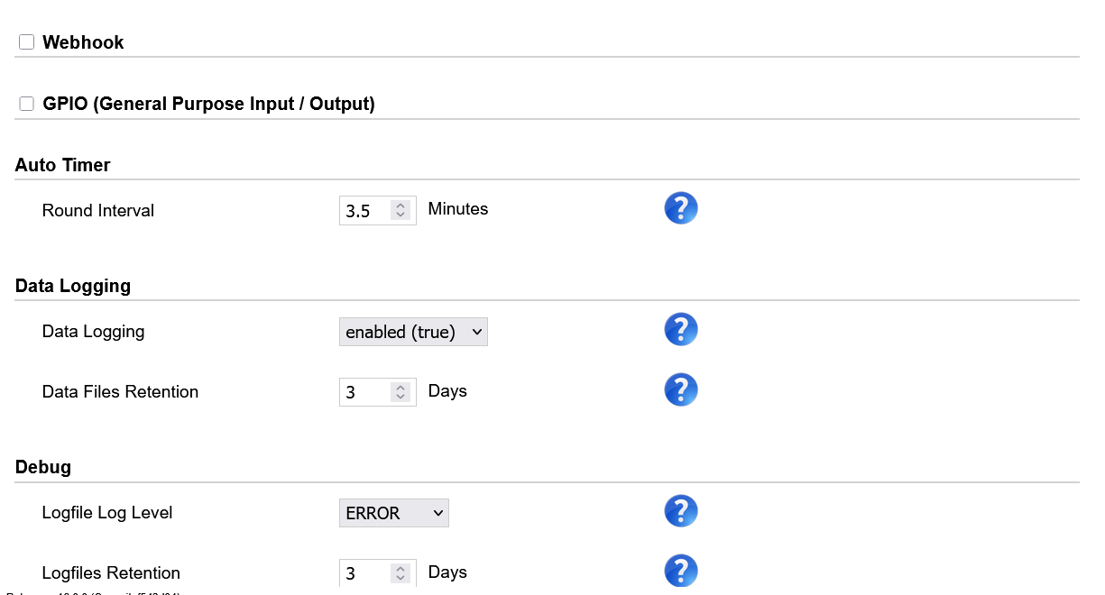Click the Debug section heading
The image size is (1105, 595).
pos(43,467)
